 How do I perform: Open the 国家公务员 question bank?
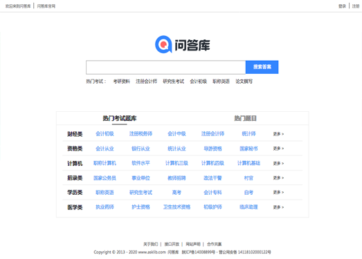[x=105, y=178]
